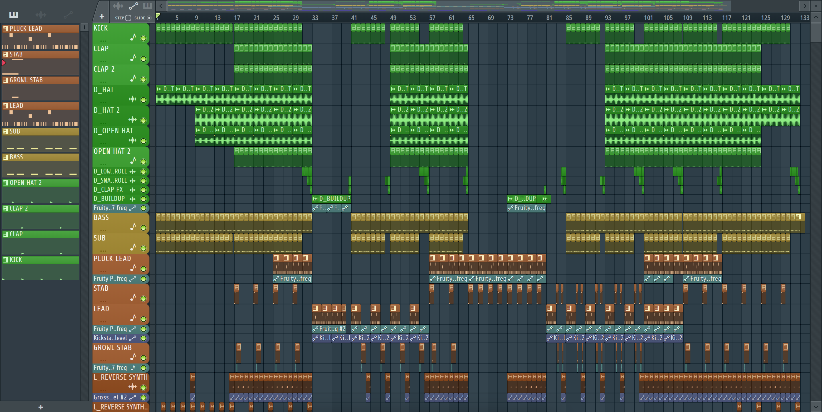Click the note icon on STAB track

pyautogui.click(x=133, y=298)
